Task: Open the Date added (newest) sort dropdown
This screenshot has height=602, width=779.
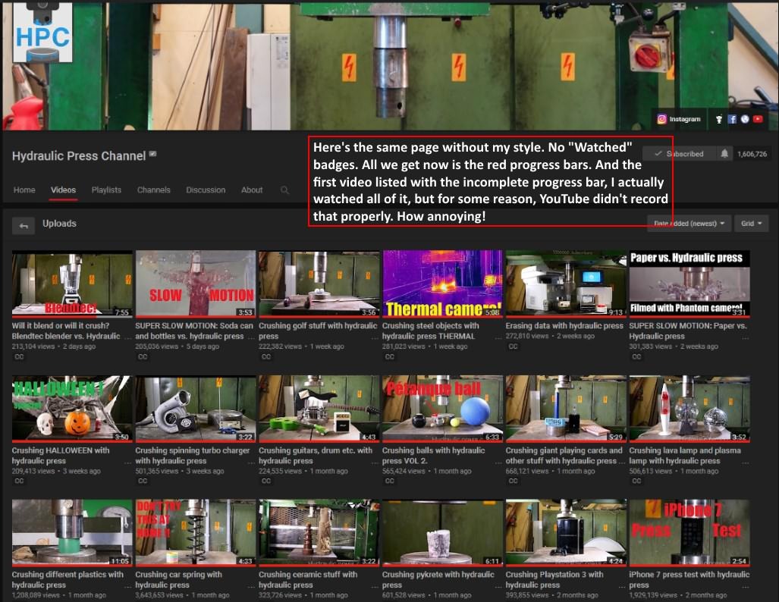Action: point(689,224)
